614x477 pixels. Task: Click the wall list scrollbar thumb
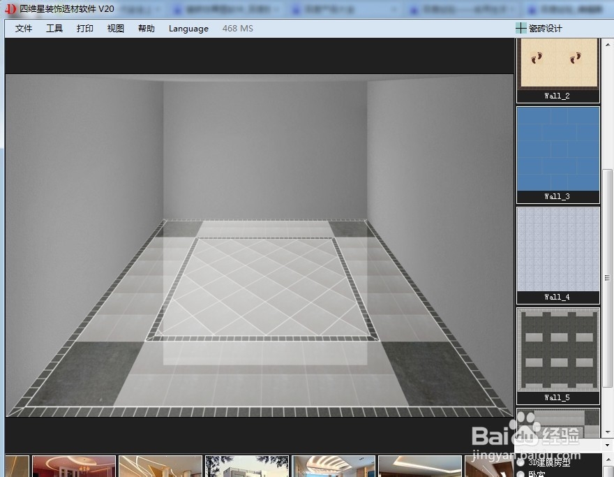pos(607,278)
